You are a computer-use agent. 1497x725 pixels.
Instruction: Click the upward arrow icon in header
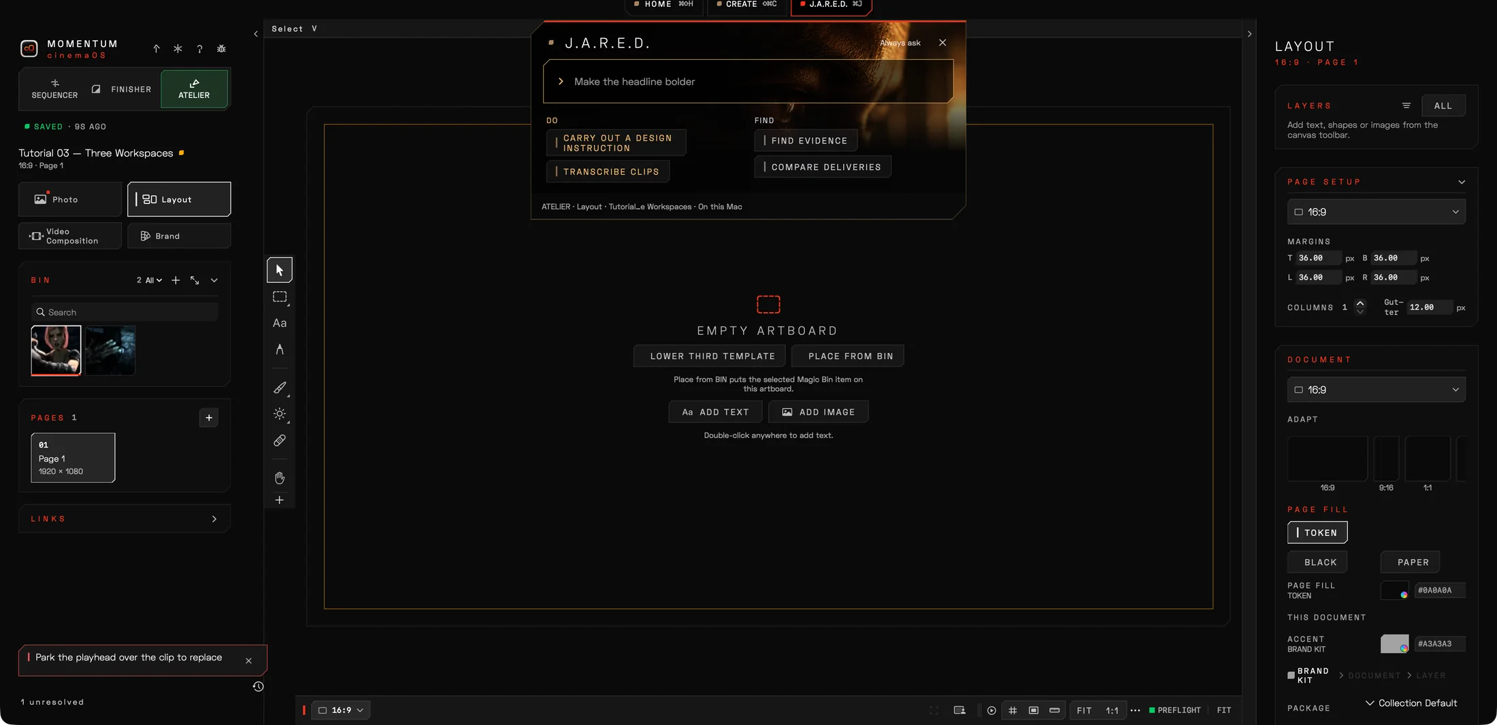click(x=157, y=49)
